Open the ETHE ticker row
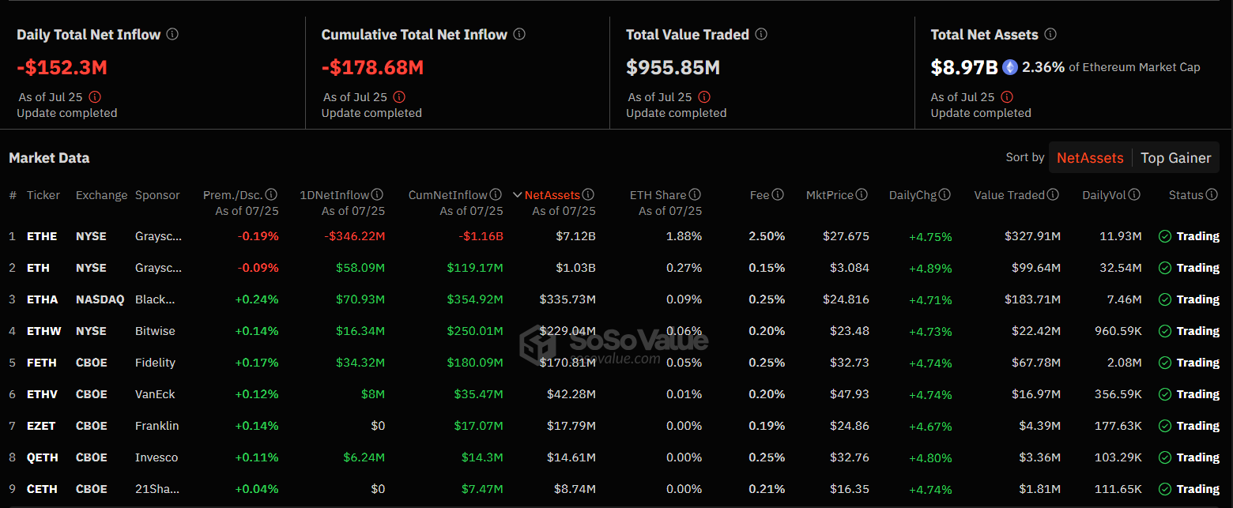The image size is (1233, 508). pos(616,236)
